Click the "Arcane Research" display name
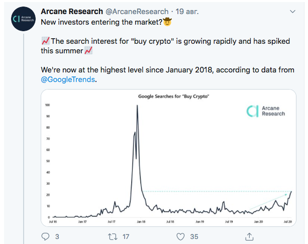 [71, 11]
